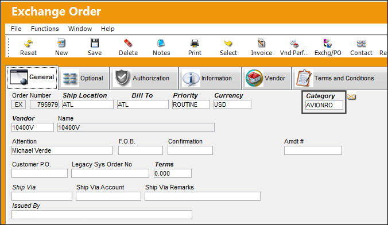Click the bold Vendor field label
The image size is (388, 225).
(24, 118)
